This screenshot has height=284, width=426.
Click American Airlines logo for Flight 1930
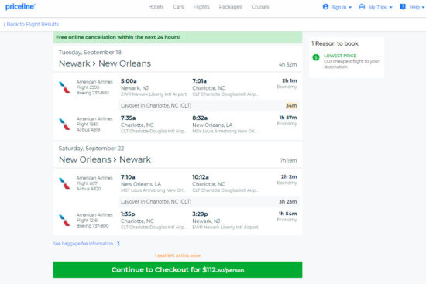64,124
